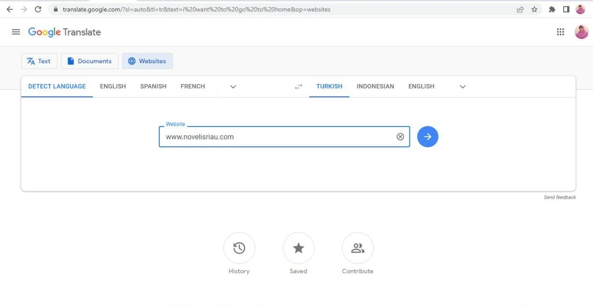593x307 pixels.
Task: View site security lock info
Action: click(x=56, y=9)
